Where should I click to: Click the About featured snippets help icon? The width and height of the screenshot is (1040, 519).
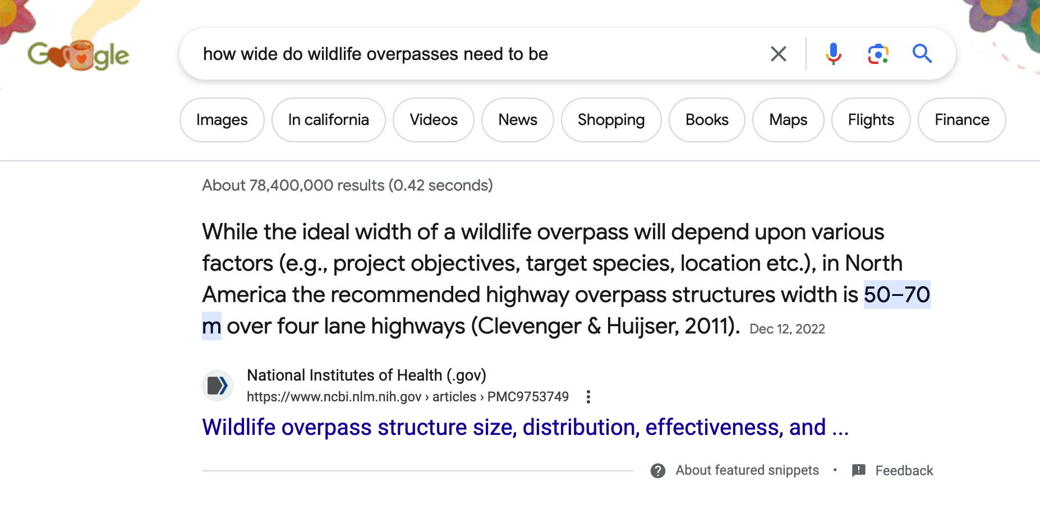[x=658, y=471]
